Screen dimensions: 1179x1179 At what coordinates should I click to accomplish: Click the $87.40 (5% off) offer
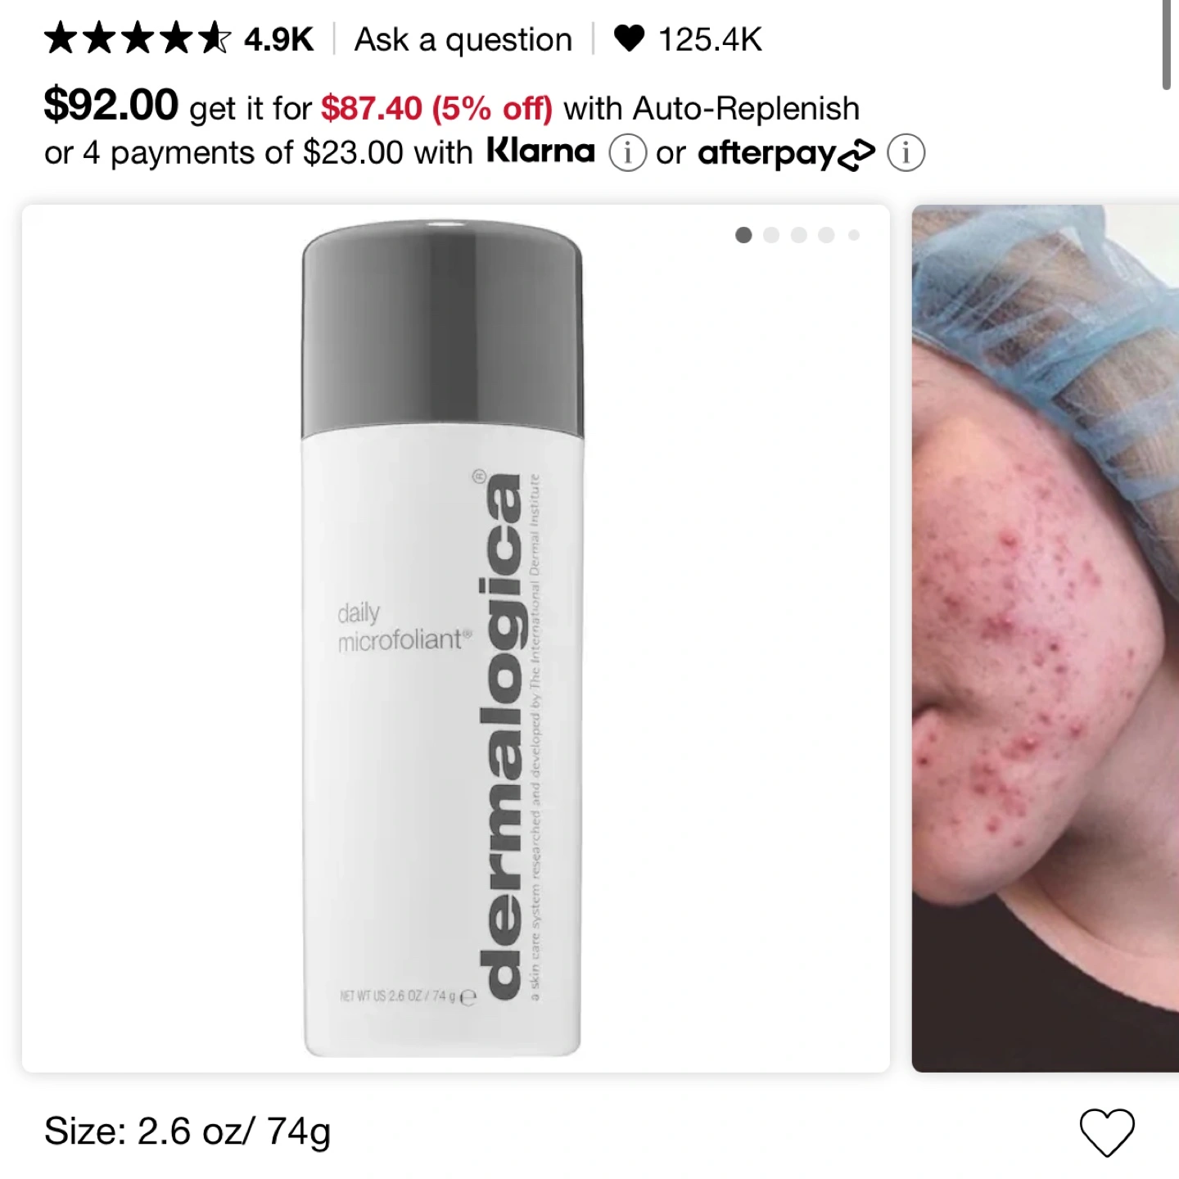click(x=436, y=108)
